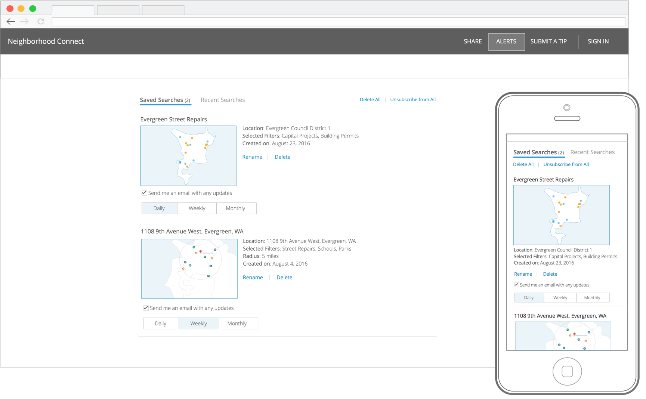
Task: Open the 1108 9th Avenue map in phone mockup
Action: (563, 336)
